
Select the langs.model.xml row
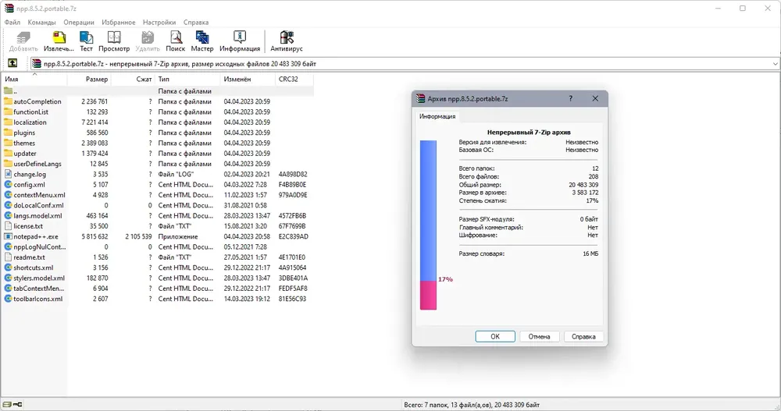click(158, 216)
